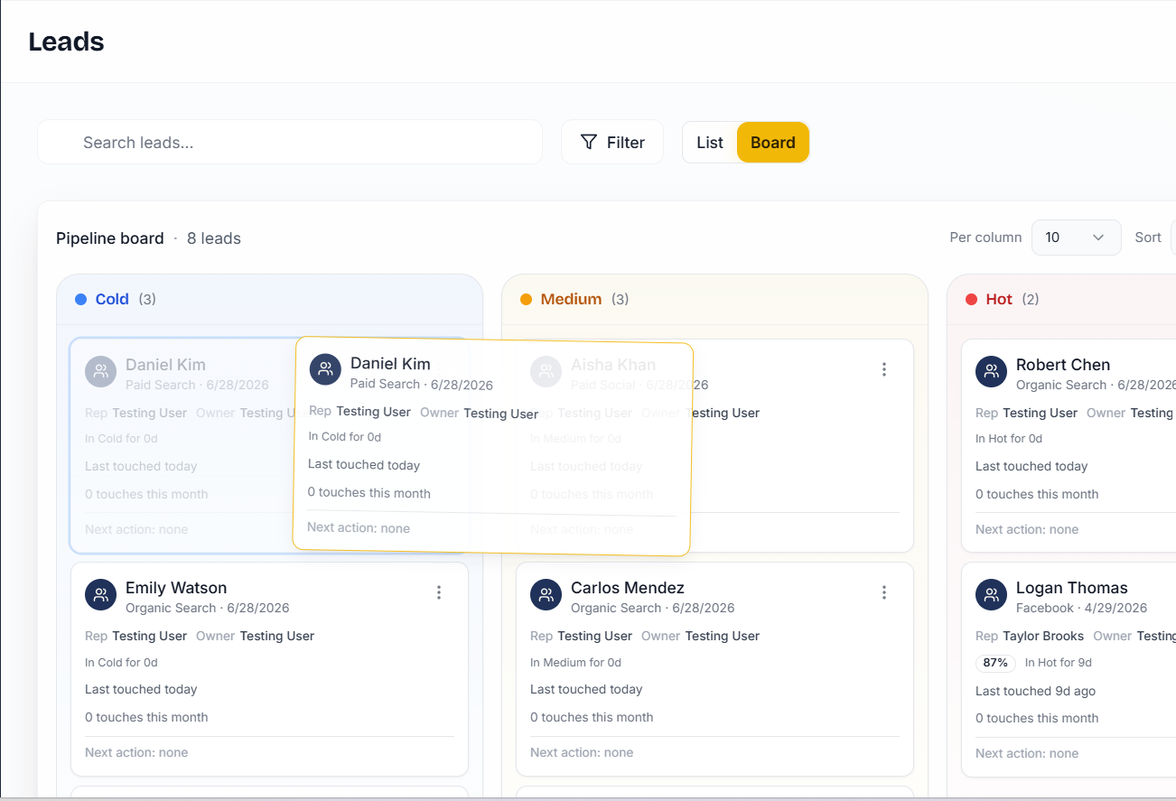1176x801 pixels.
Task: Click '0 touches this month' on Robert Chen card
Action: 1037,494
